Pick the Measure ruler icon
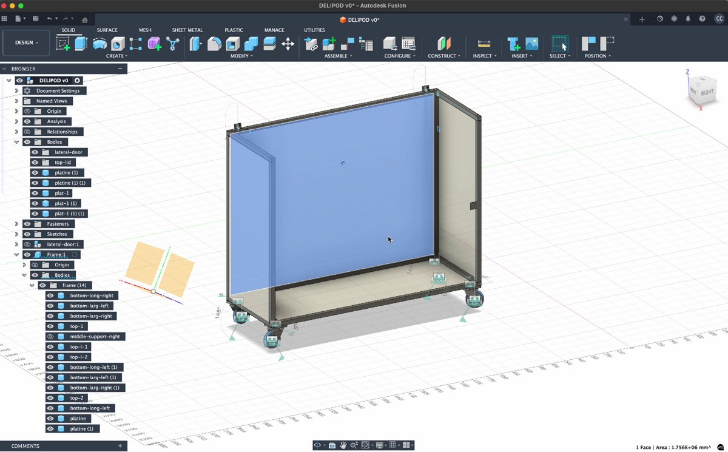 [x=484, y=43]
